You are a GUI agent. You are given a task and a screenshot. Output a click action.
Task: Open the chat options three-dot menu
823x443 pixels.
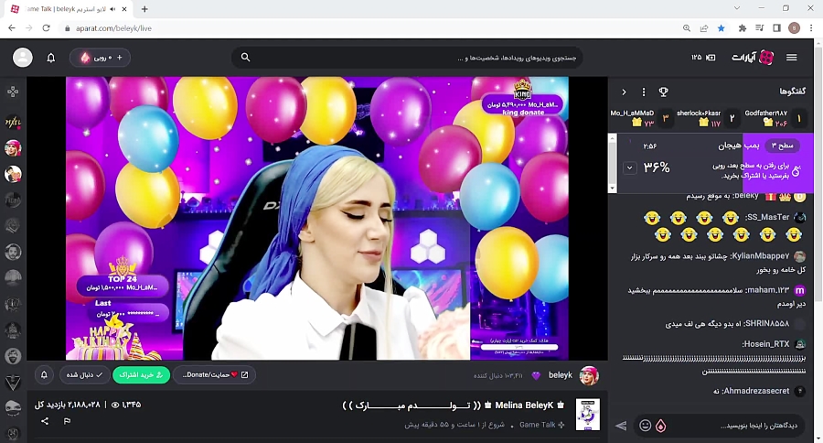[x=644, y=92]
